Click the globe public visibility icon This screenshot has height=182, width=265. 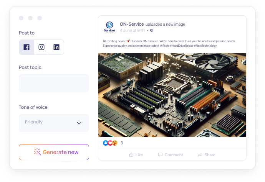tap(152, 30)
